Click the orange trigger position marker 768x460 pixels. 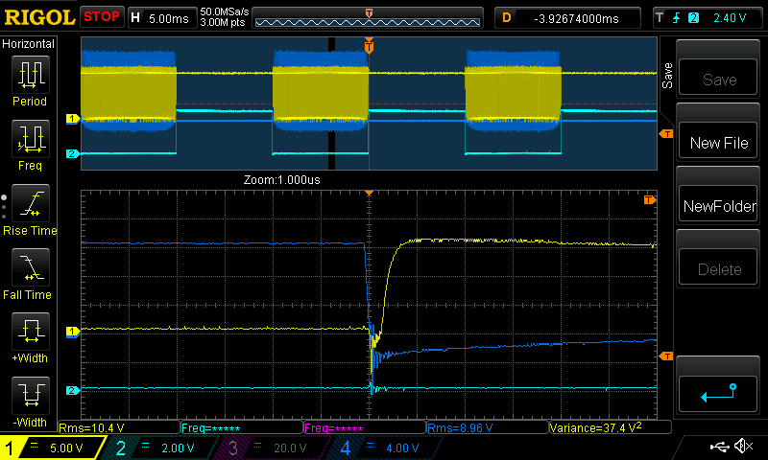369,46
